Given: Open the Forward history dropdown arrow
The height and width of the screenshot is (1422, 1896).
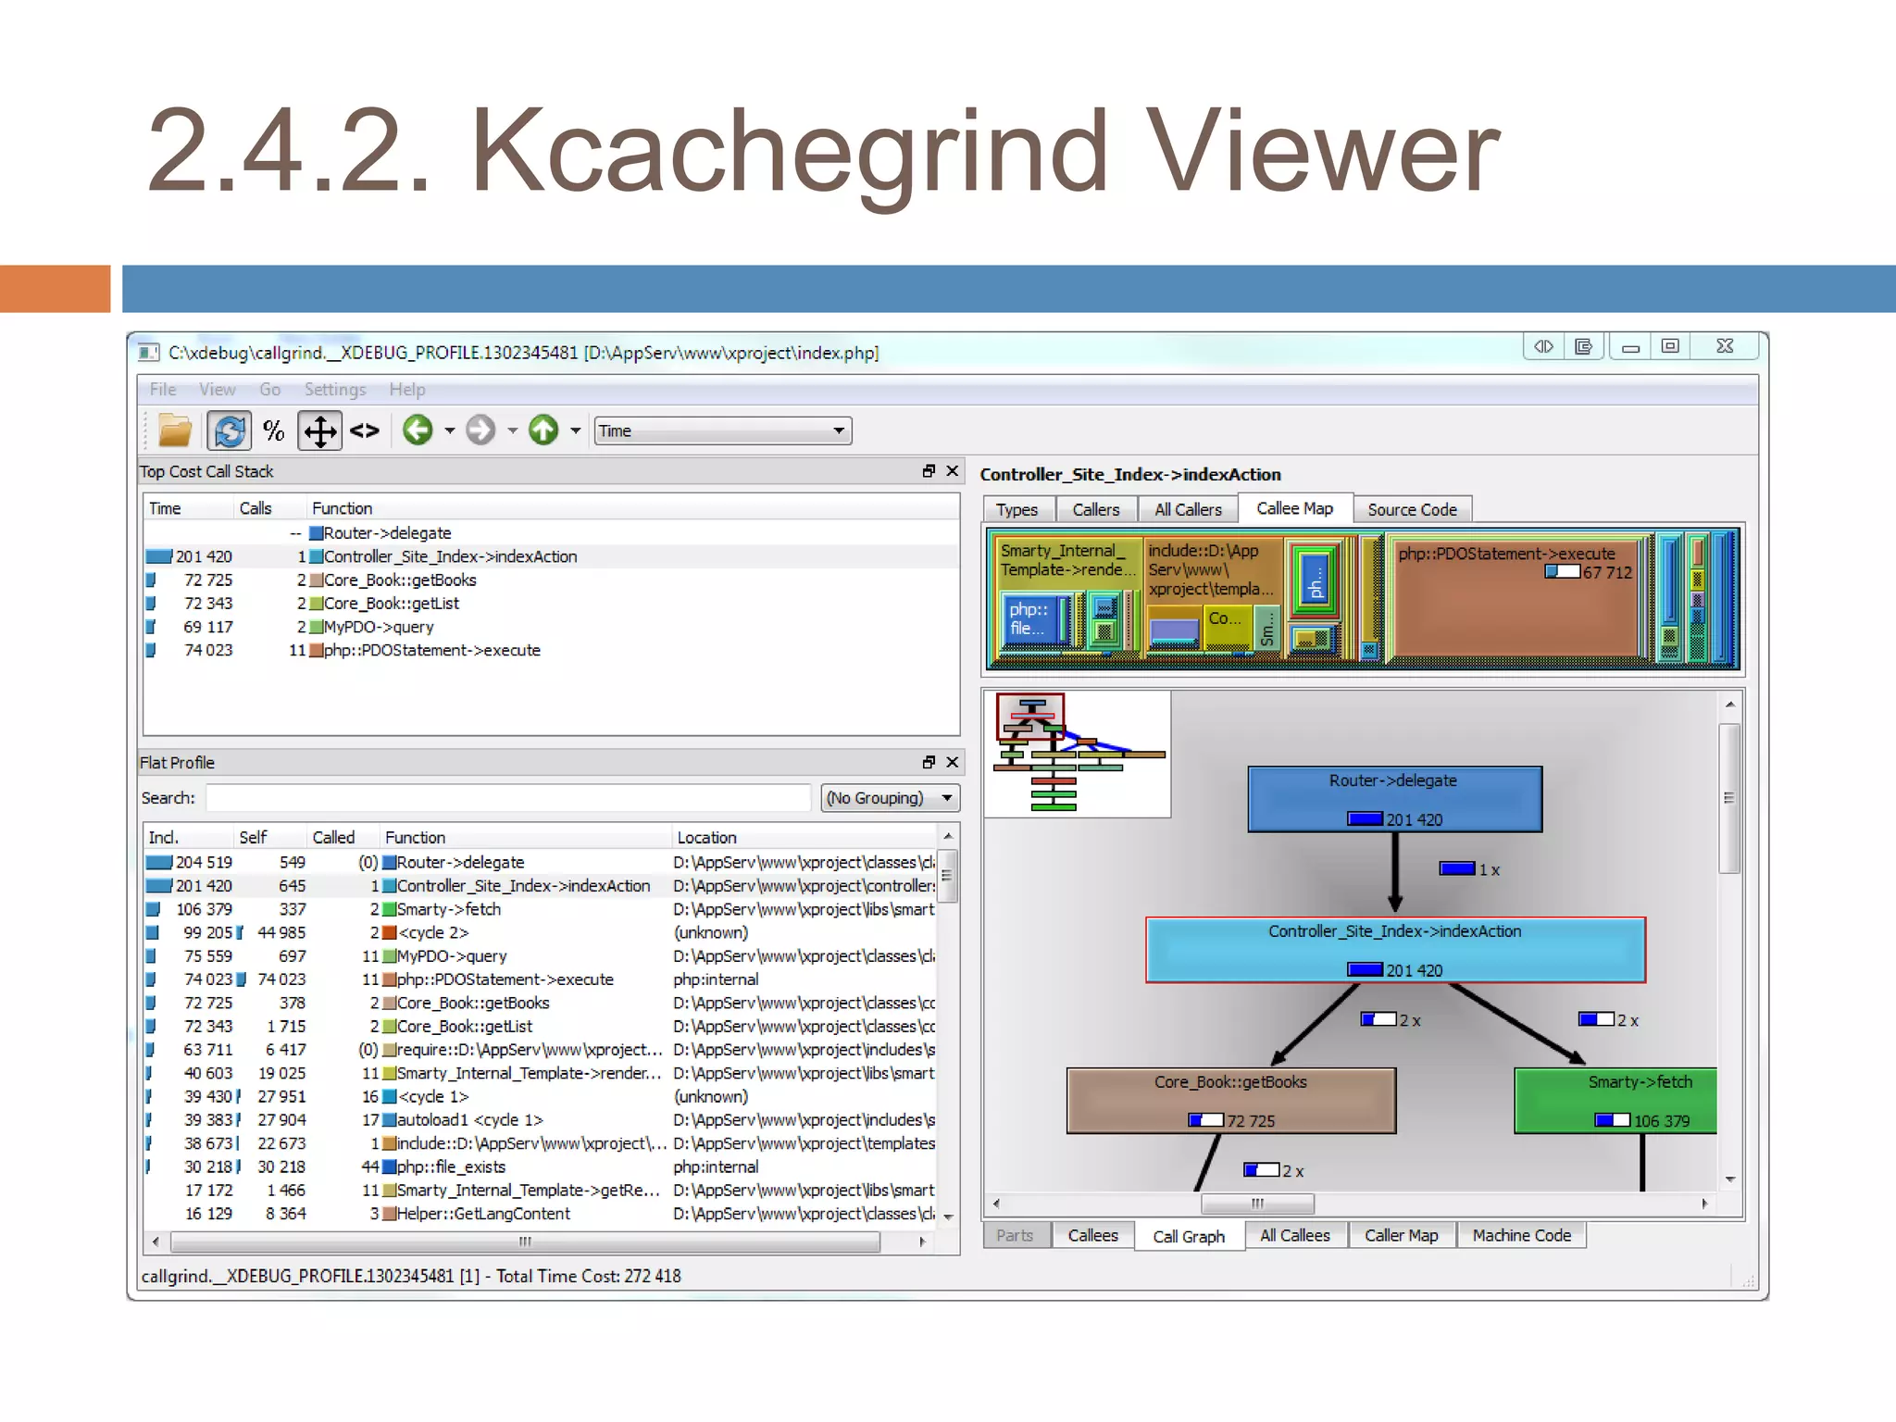Looking at the screenshot, I should (512, 430).
